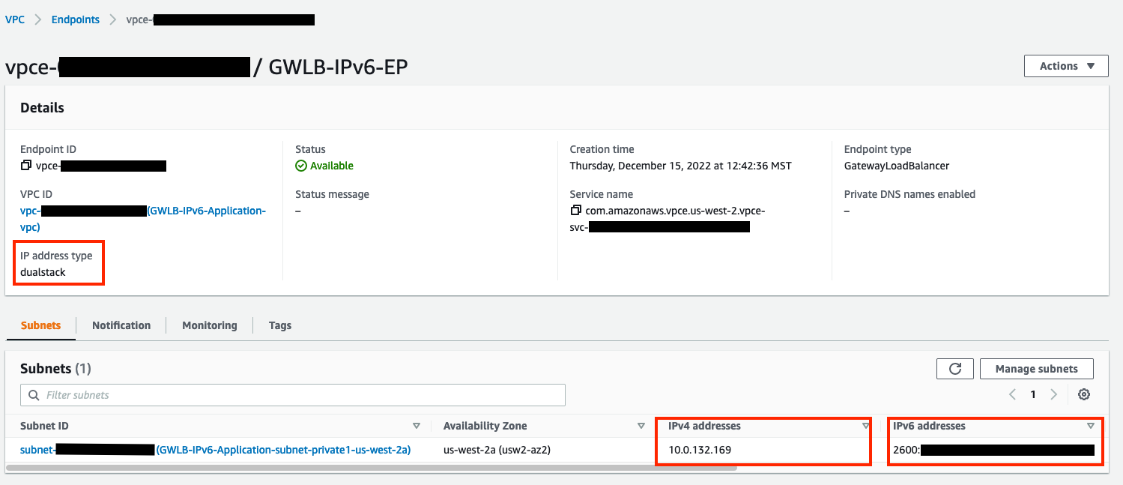Refresh the subnets list
Image resolution: width=1123 pixels, height=485 pixels.
(954, 368)
